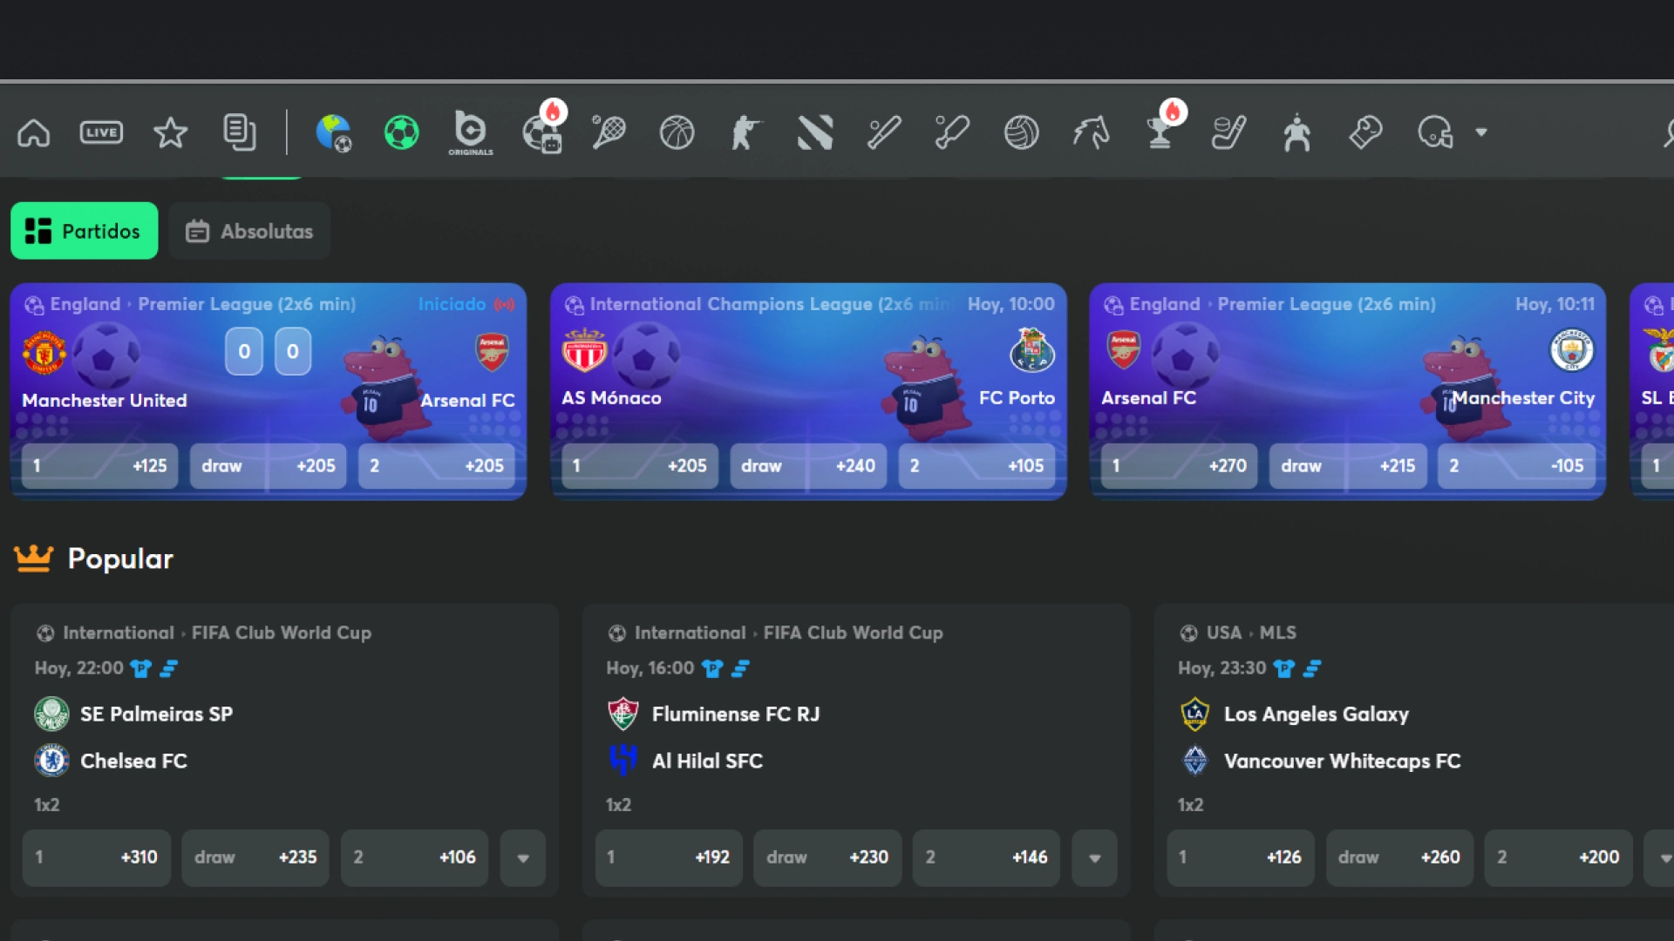Select the Volleyball icon
The image size is (1674, 941).
tap(1021, 132)
